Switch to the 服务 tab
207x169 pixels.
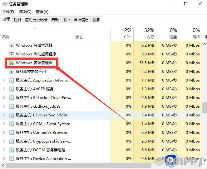pyautogui.click(x=96, y=20)
